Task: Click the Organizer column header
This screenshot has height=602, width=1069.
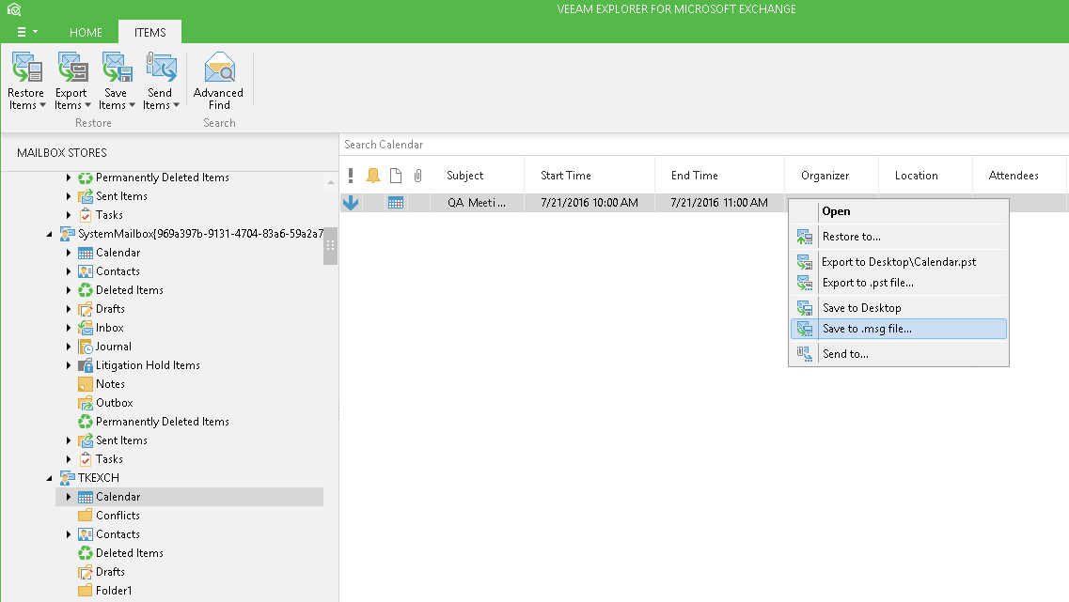Action: (x=832, y=176)
